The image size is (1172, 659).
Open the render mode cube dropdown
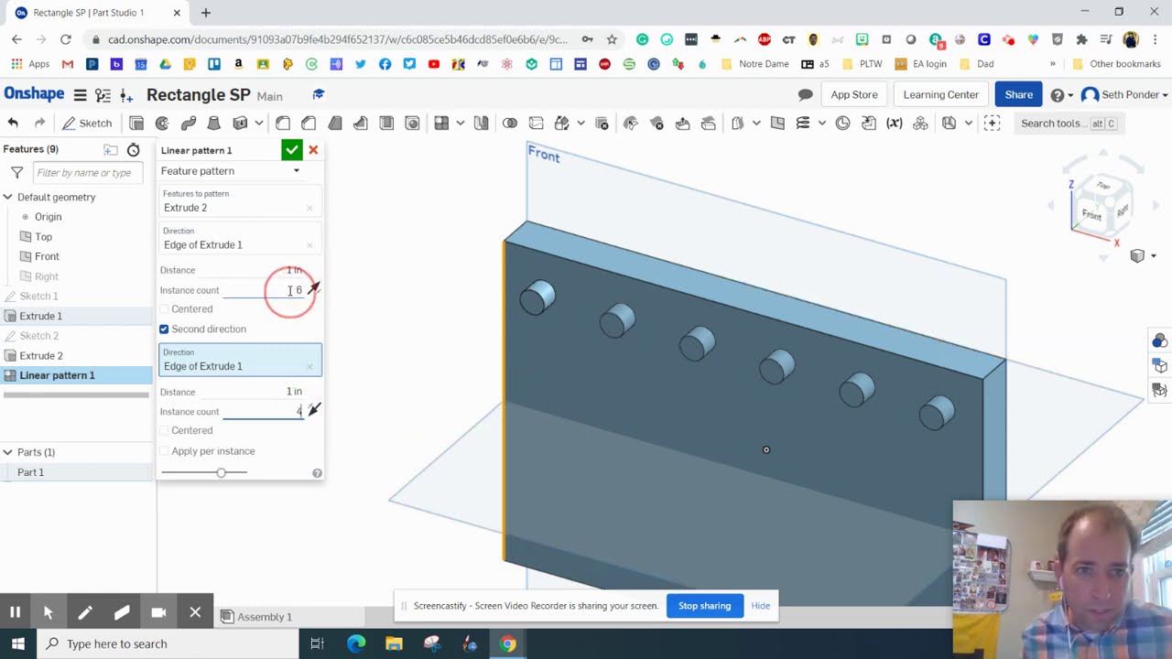(1144, 256)
